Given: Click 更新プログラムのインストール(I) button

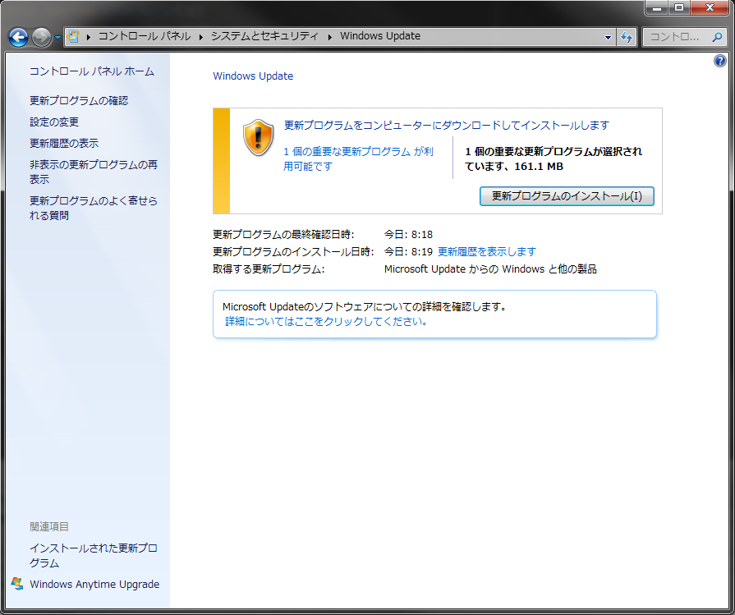Looking at the screenshot, I should 567,196.
